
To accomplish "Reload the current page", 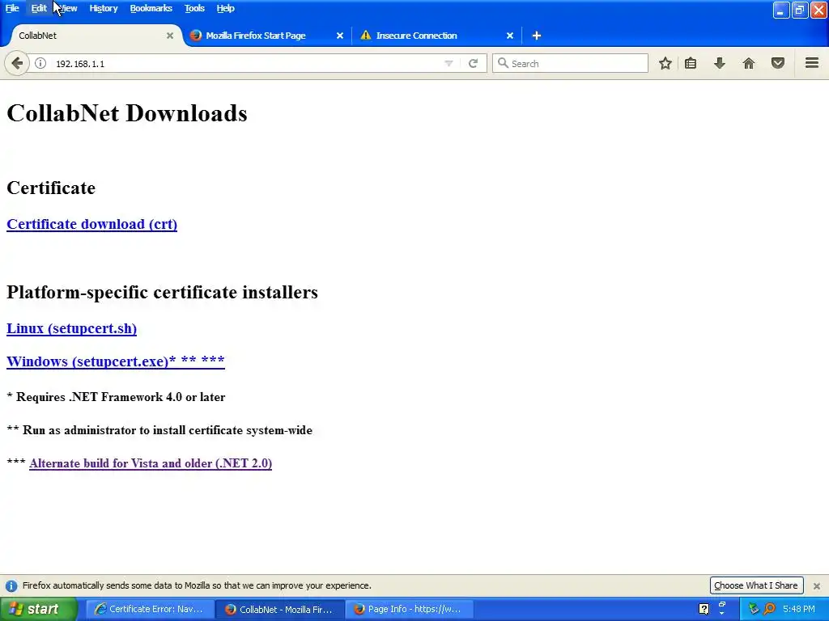I will (x=473, y=63).
